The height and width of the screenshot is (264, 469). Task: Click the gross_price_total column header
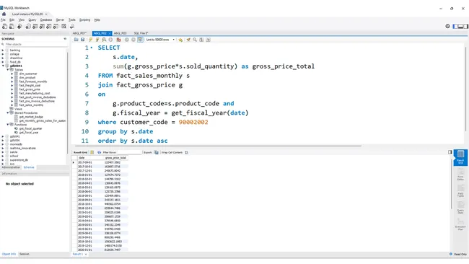click(115, 157)
